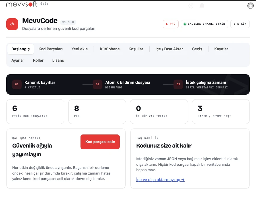Open the Ayarlar tab
The width and height of the screenshot is (256, 199).
pyautogui.click(x=18, y=60)
